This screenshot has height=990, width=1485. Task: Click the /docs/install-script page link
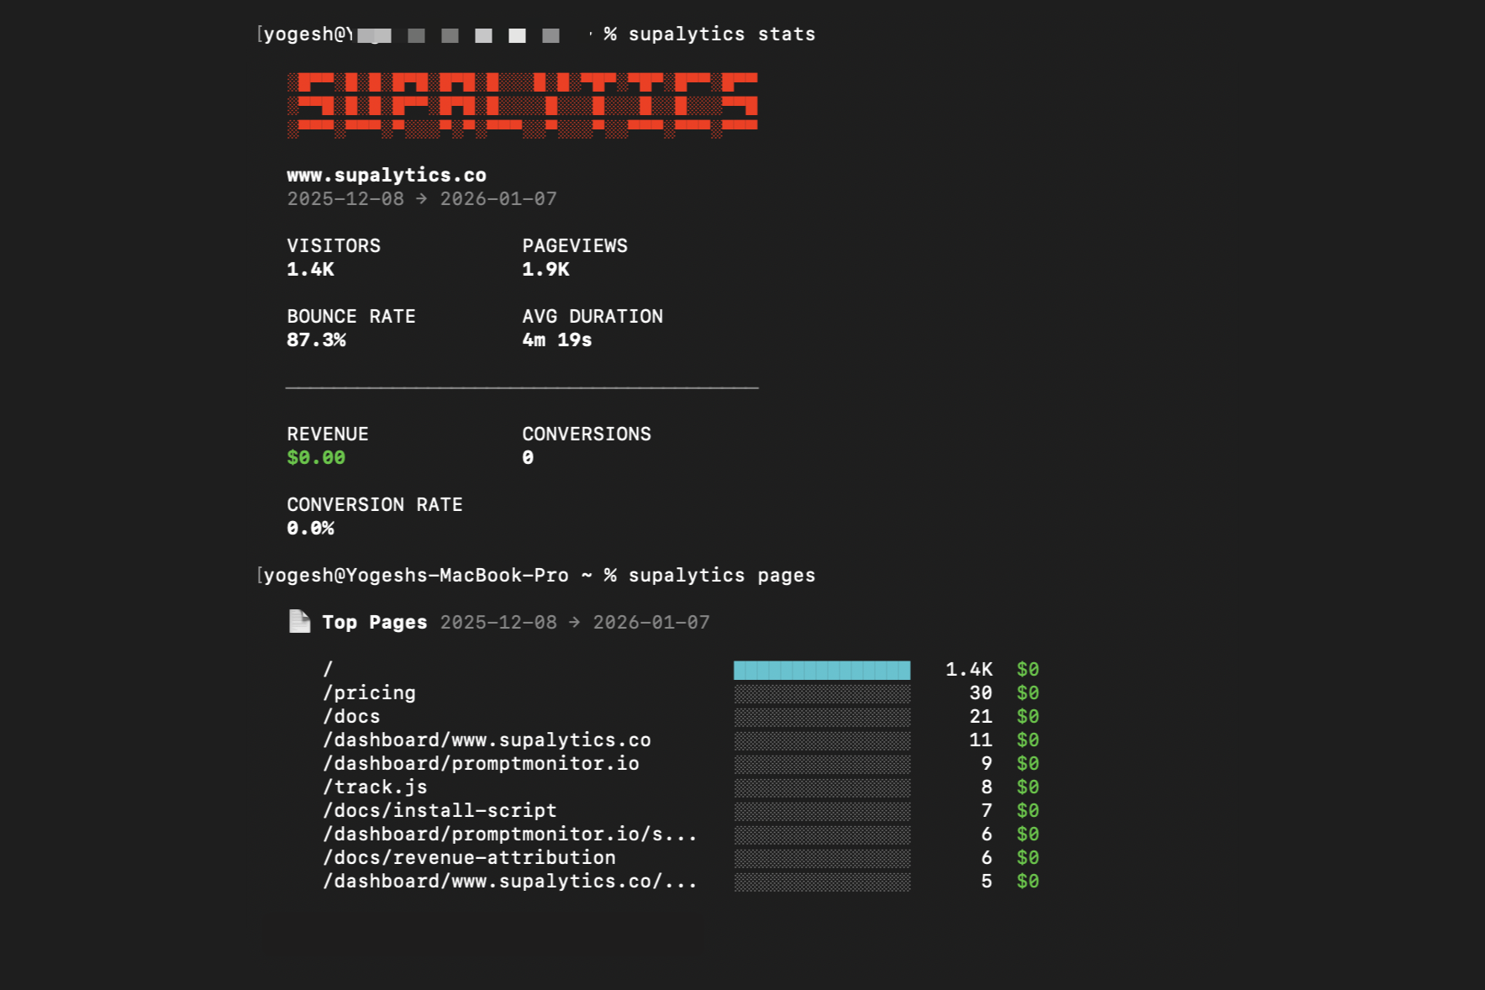439,810
